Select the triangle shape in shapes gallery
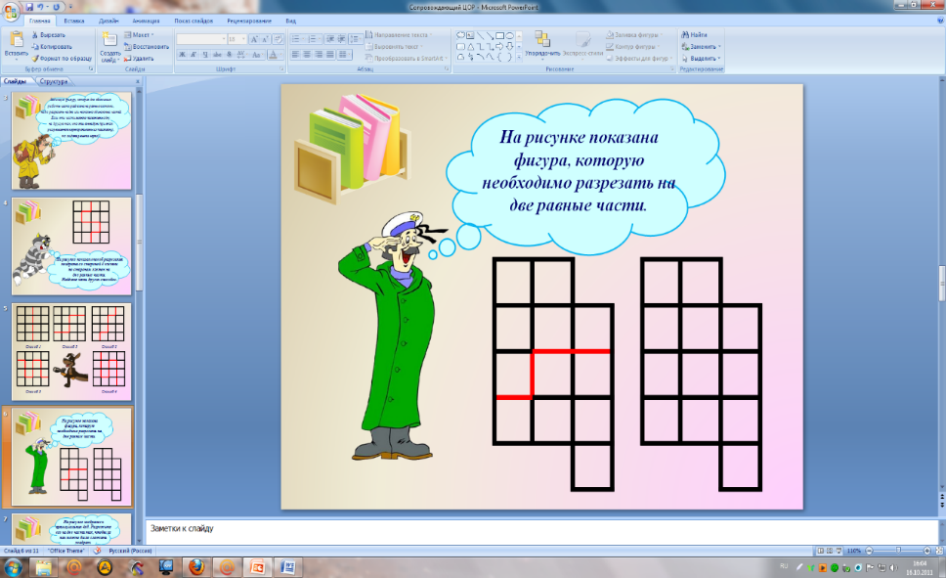The image size is (946, 578). pyautogui.click(x=471, y=47)
